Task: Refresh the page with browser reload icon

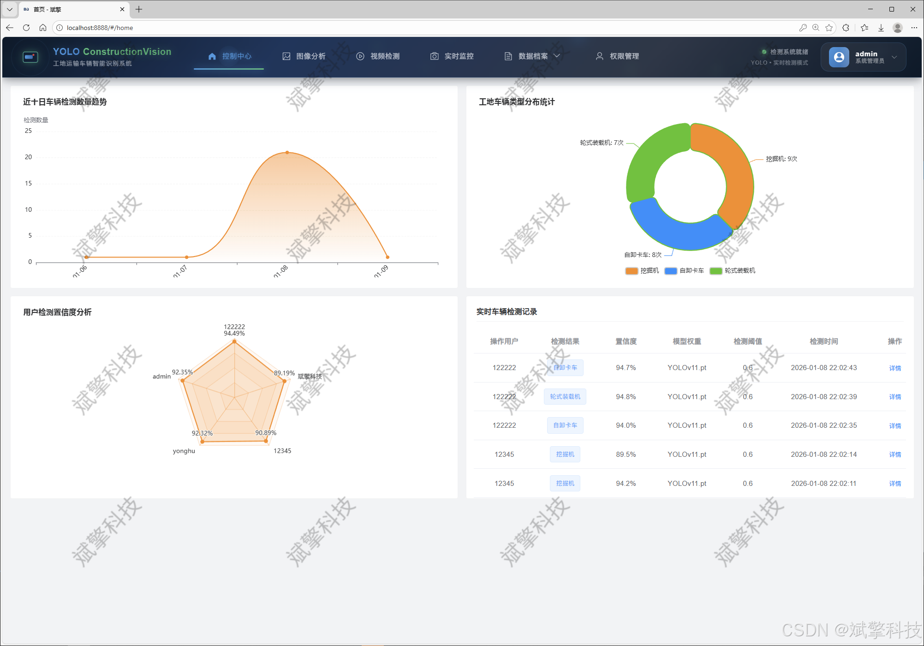Action: point(26,28)
